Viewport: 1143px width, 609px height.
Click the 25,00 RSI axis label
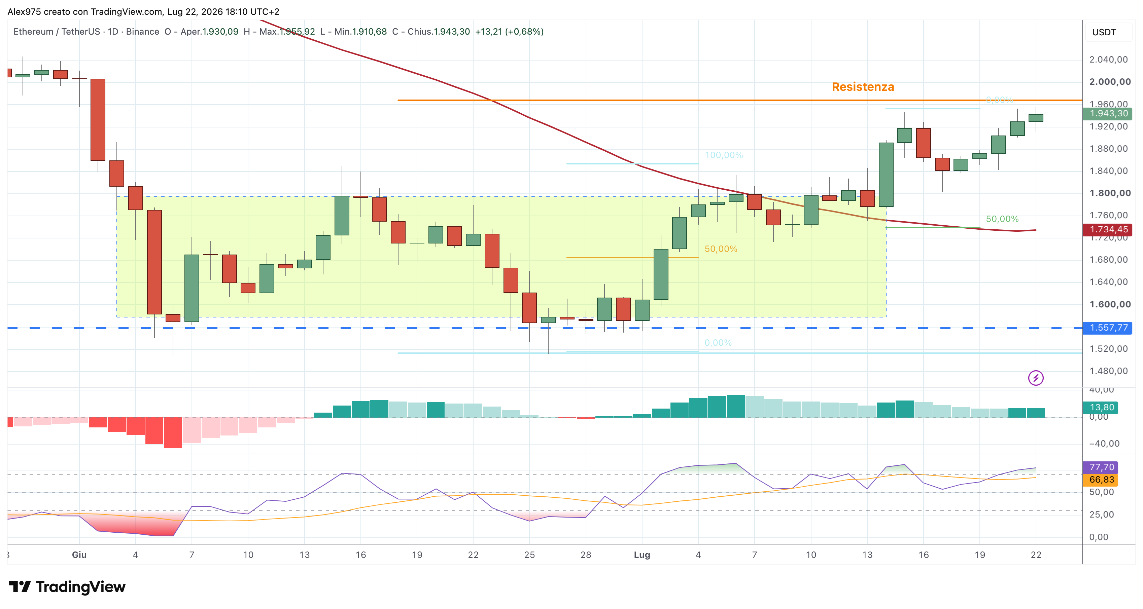tap(1101, 515)
